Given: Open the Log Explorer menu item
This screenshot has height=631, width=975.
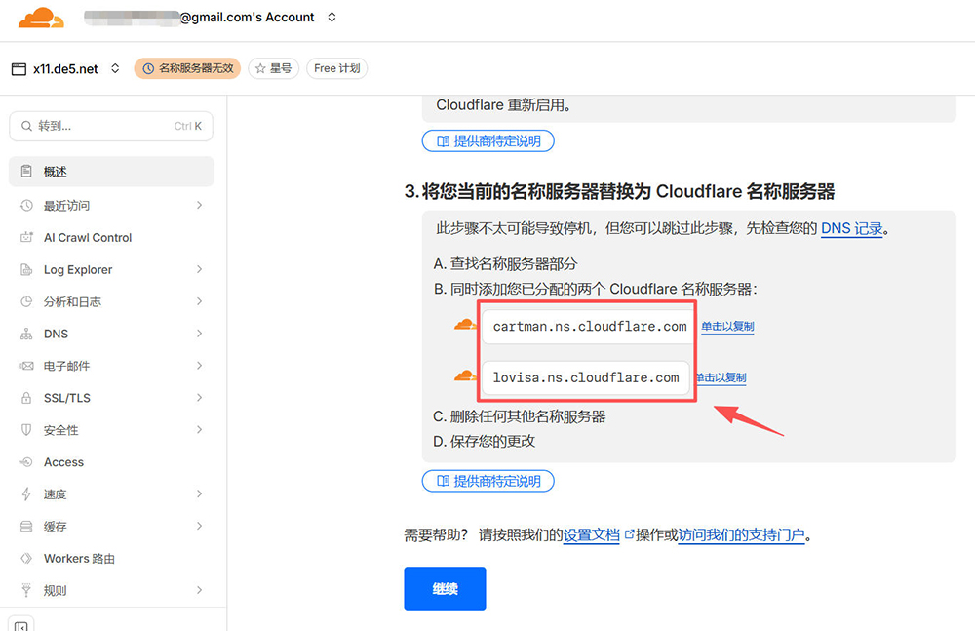Looking at the screenshot, I should tap(78, 270).
